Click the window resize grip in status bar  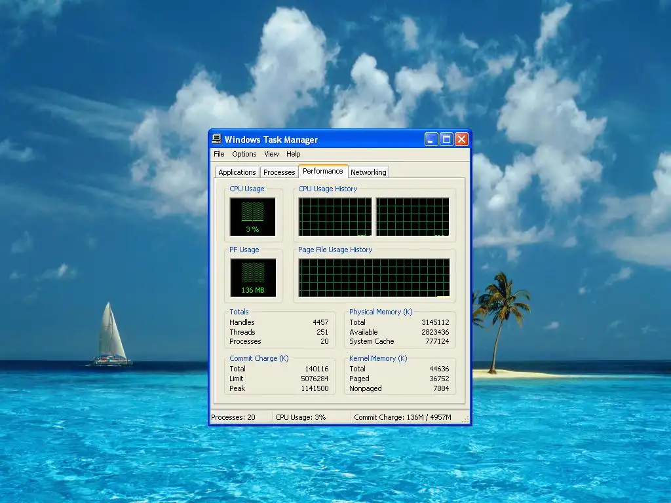[x=466, y=420]
